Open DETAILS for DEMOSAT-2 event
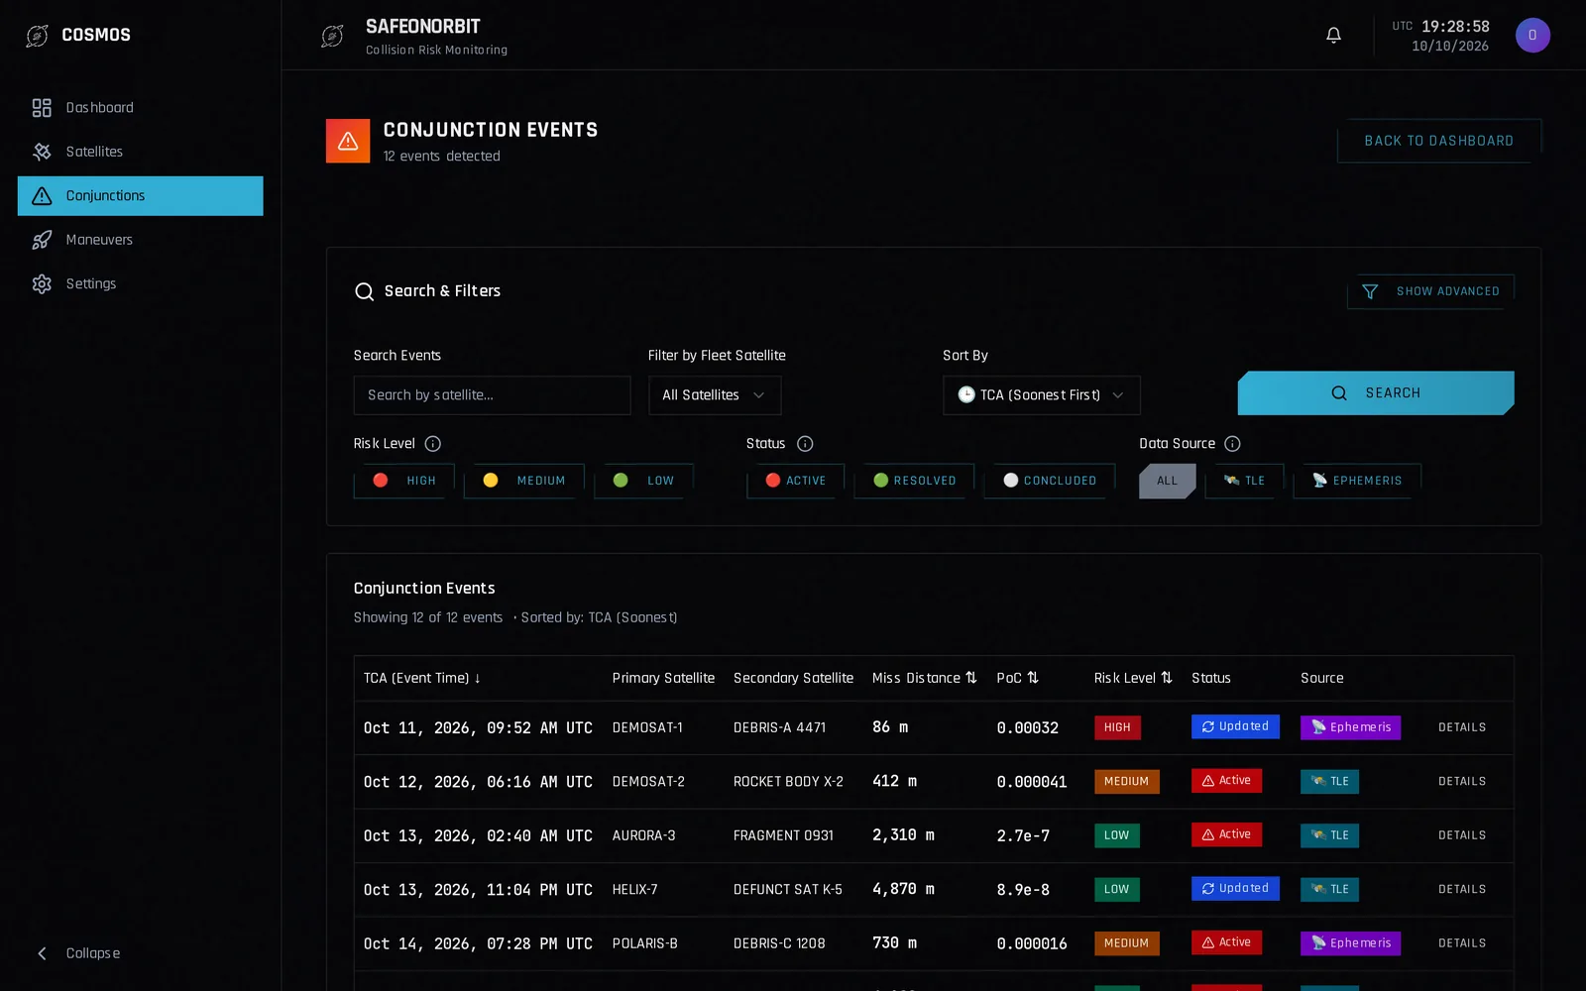 coord(1462,782)
